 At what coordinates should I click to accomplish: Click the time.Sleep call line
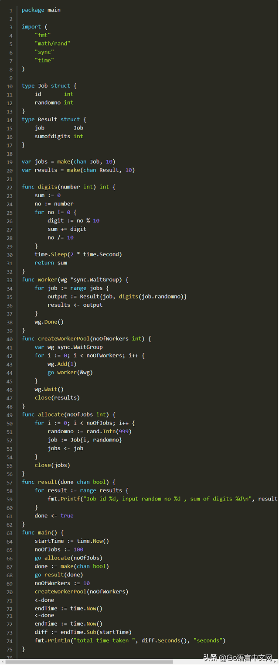(78, 254)
